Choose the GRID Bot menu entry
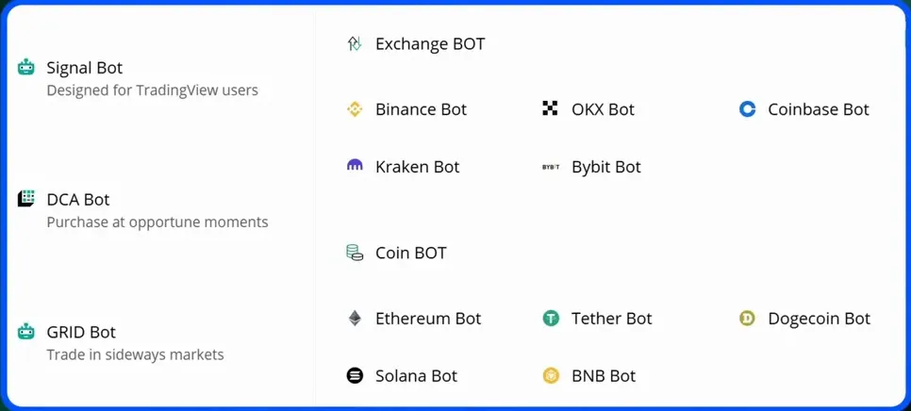Viewport: 911px width, 411px height. coord(81,332)
